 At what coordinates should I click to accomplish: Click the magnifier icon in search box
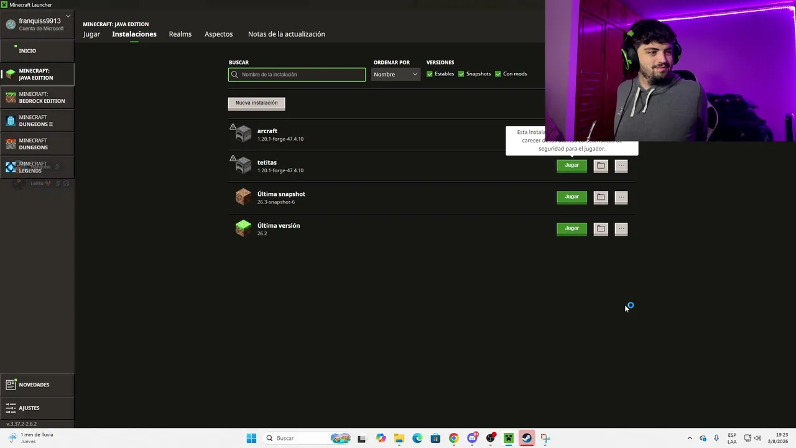pos(234,75)
